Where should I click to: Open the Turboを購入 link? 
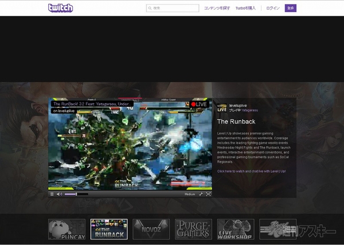point(245,8)
